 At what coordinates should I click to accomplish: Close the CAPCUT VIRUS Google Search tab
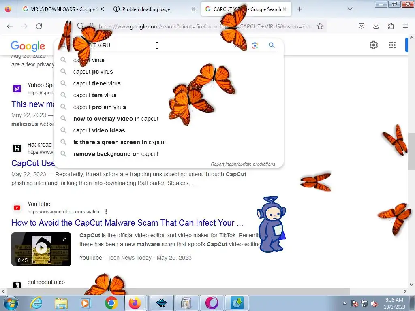click(285, 9)
